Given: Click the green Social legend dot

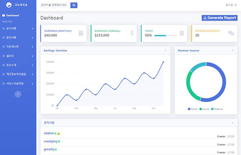Looking at the screenshot, I should coord(200,109).
